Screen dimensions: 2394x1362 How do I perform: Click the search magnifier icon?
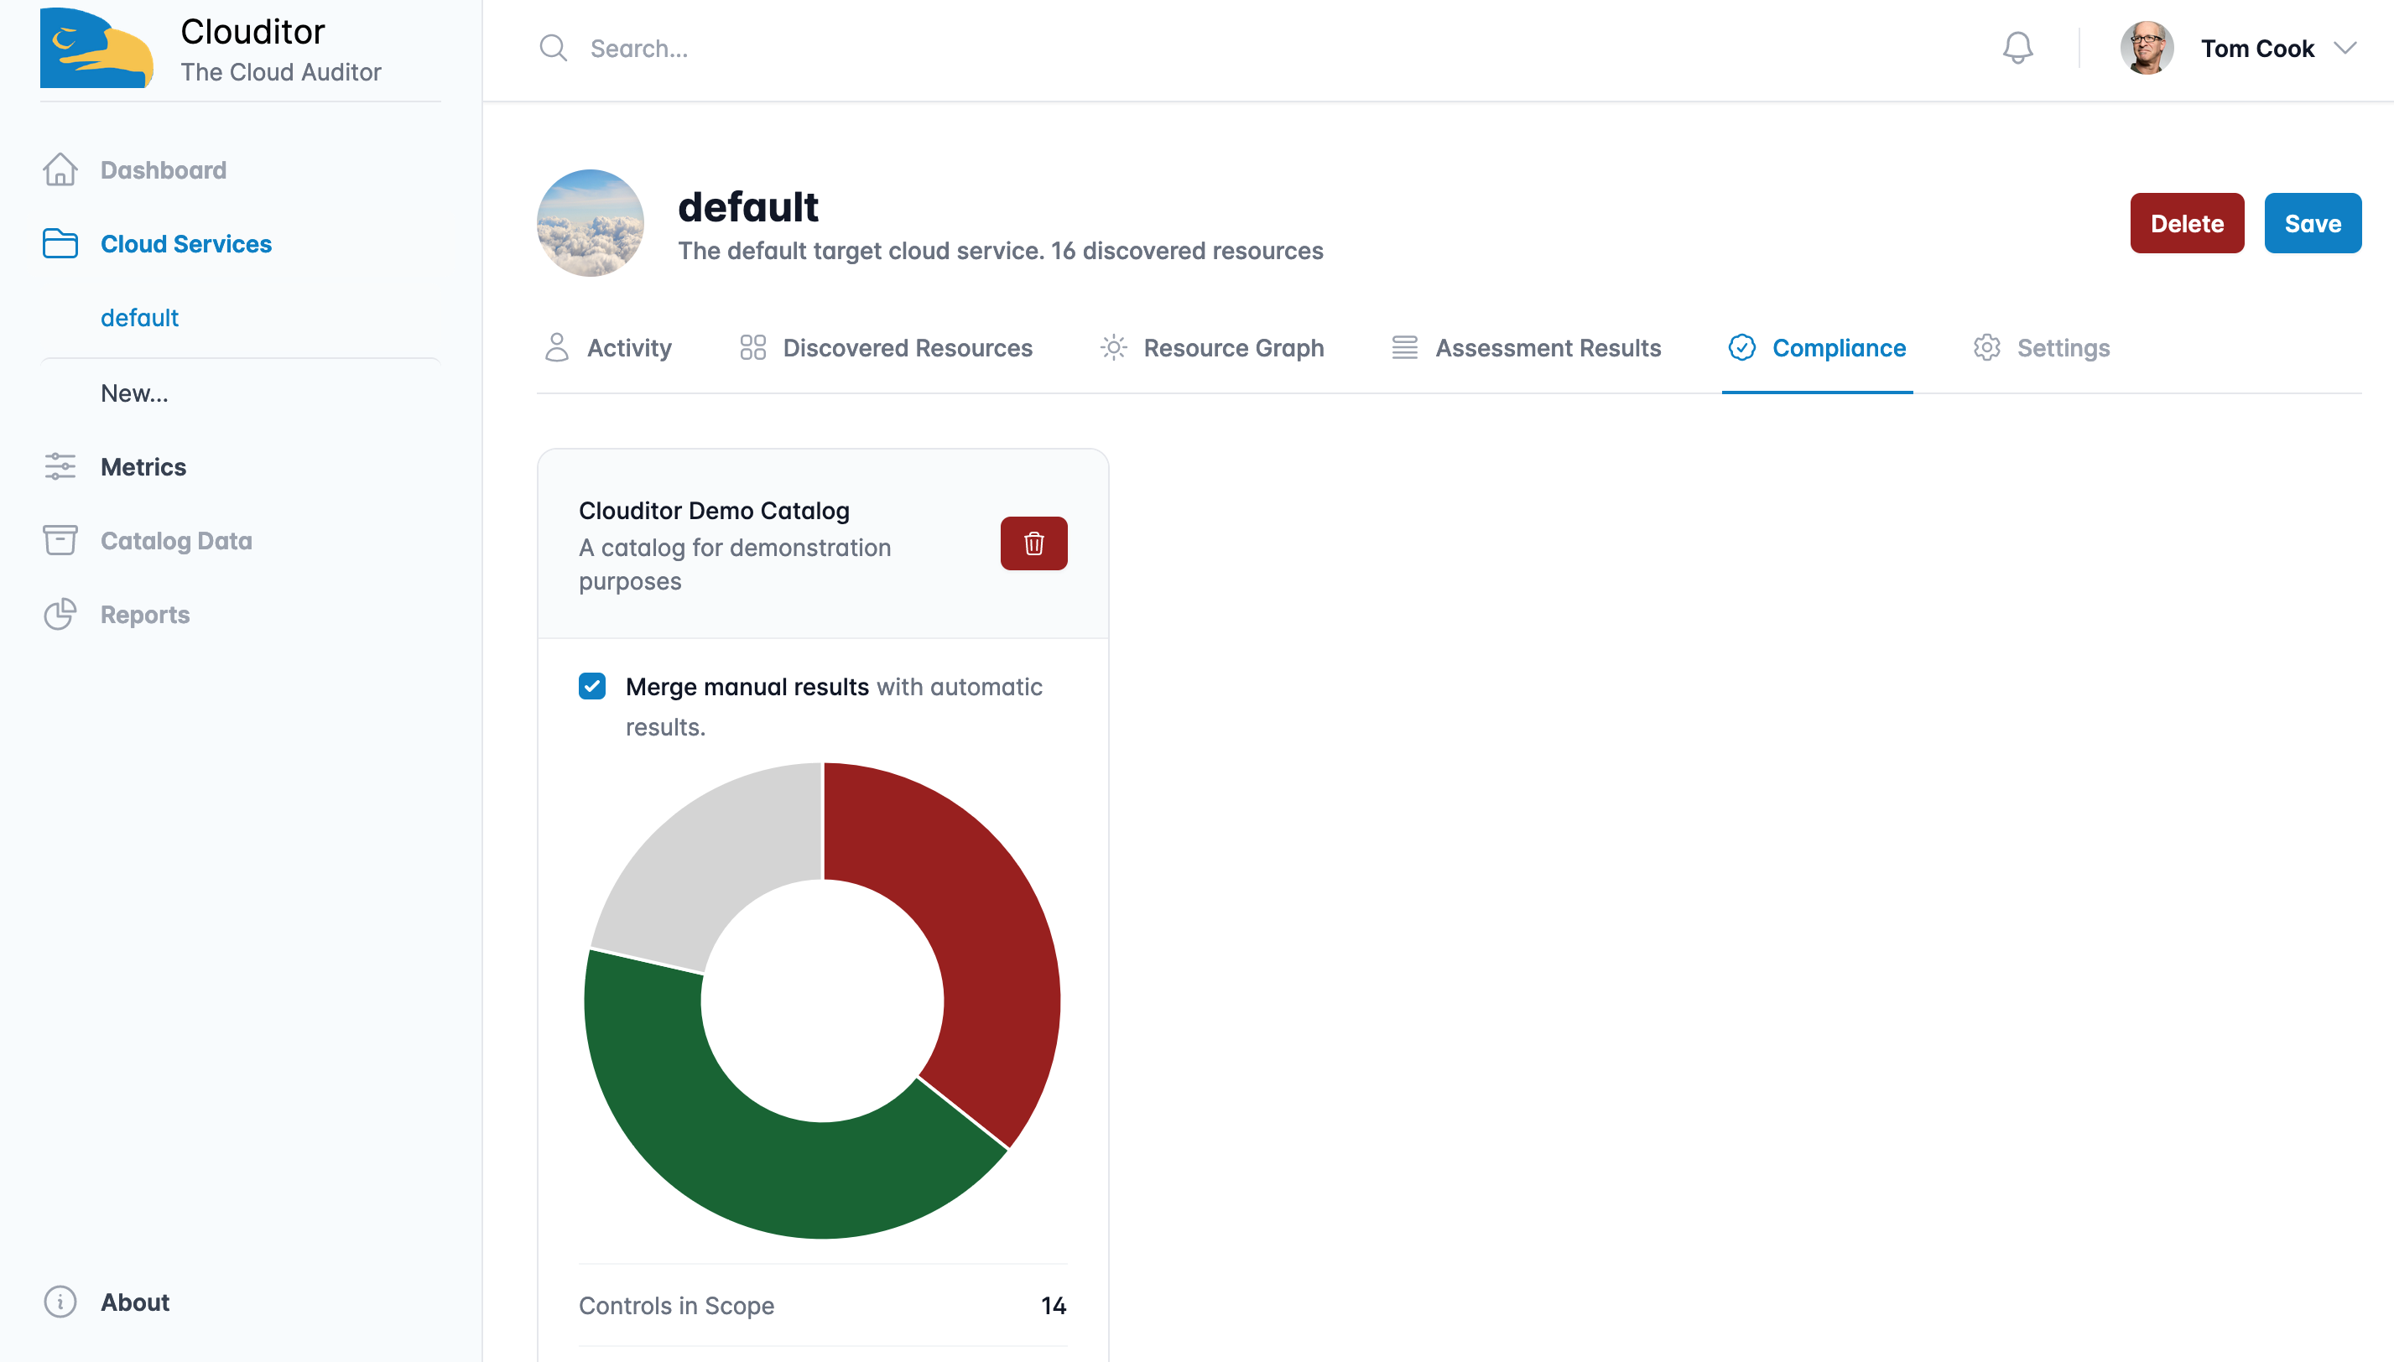click(553, 48)
